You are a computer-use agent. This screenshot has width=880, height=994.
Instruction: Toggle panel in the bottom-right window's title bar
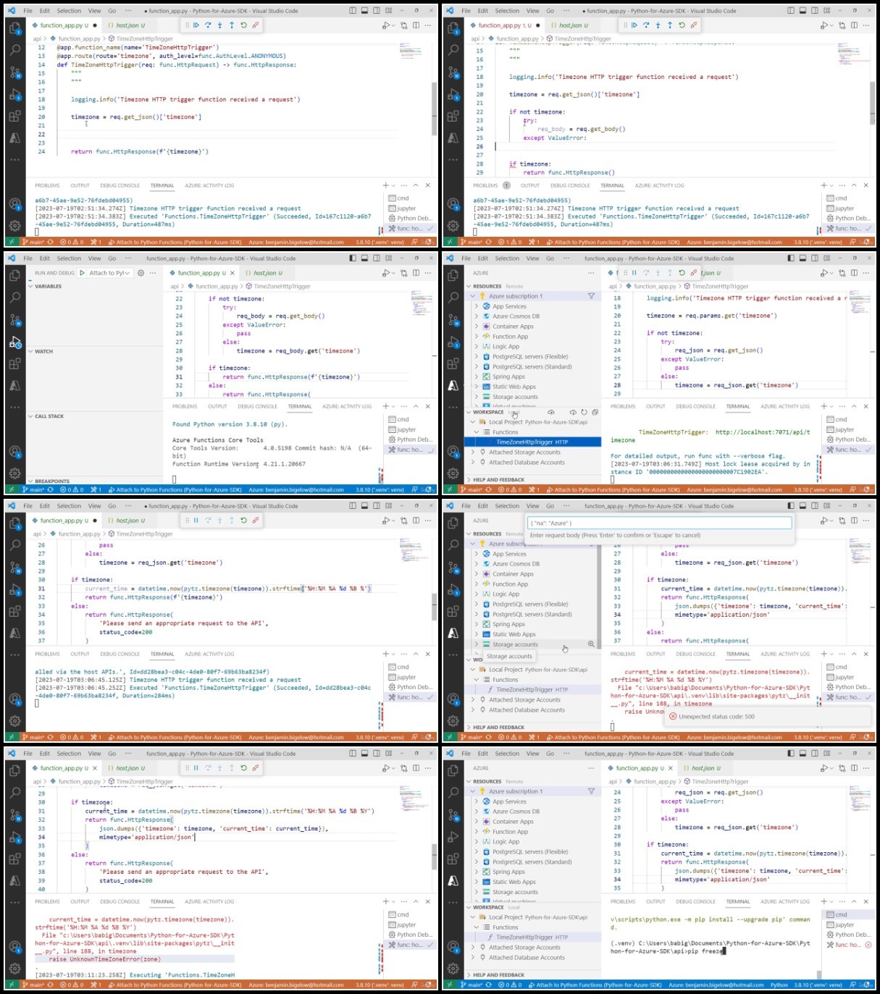coord(803,753)
